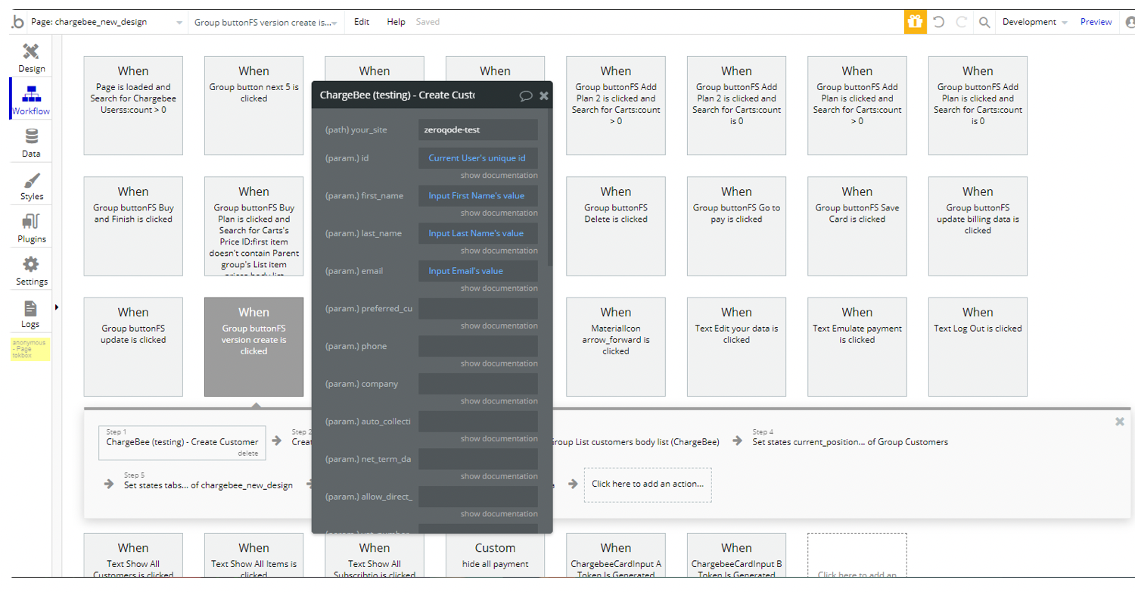1135x592 pixels.
Task: Select Page is loaded workflow event
Action: [x=133, y=105]
